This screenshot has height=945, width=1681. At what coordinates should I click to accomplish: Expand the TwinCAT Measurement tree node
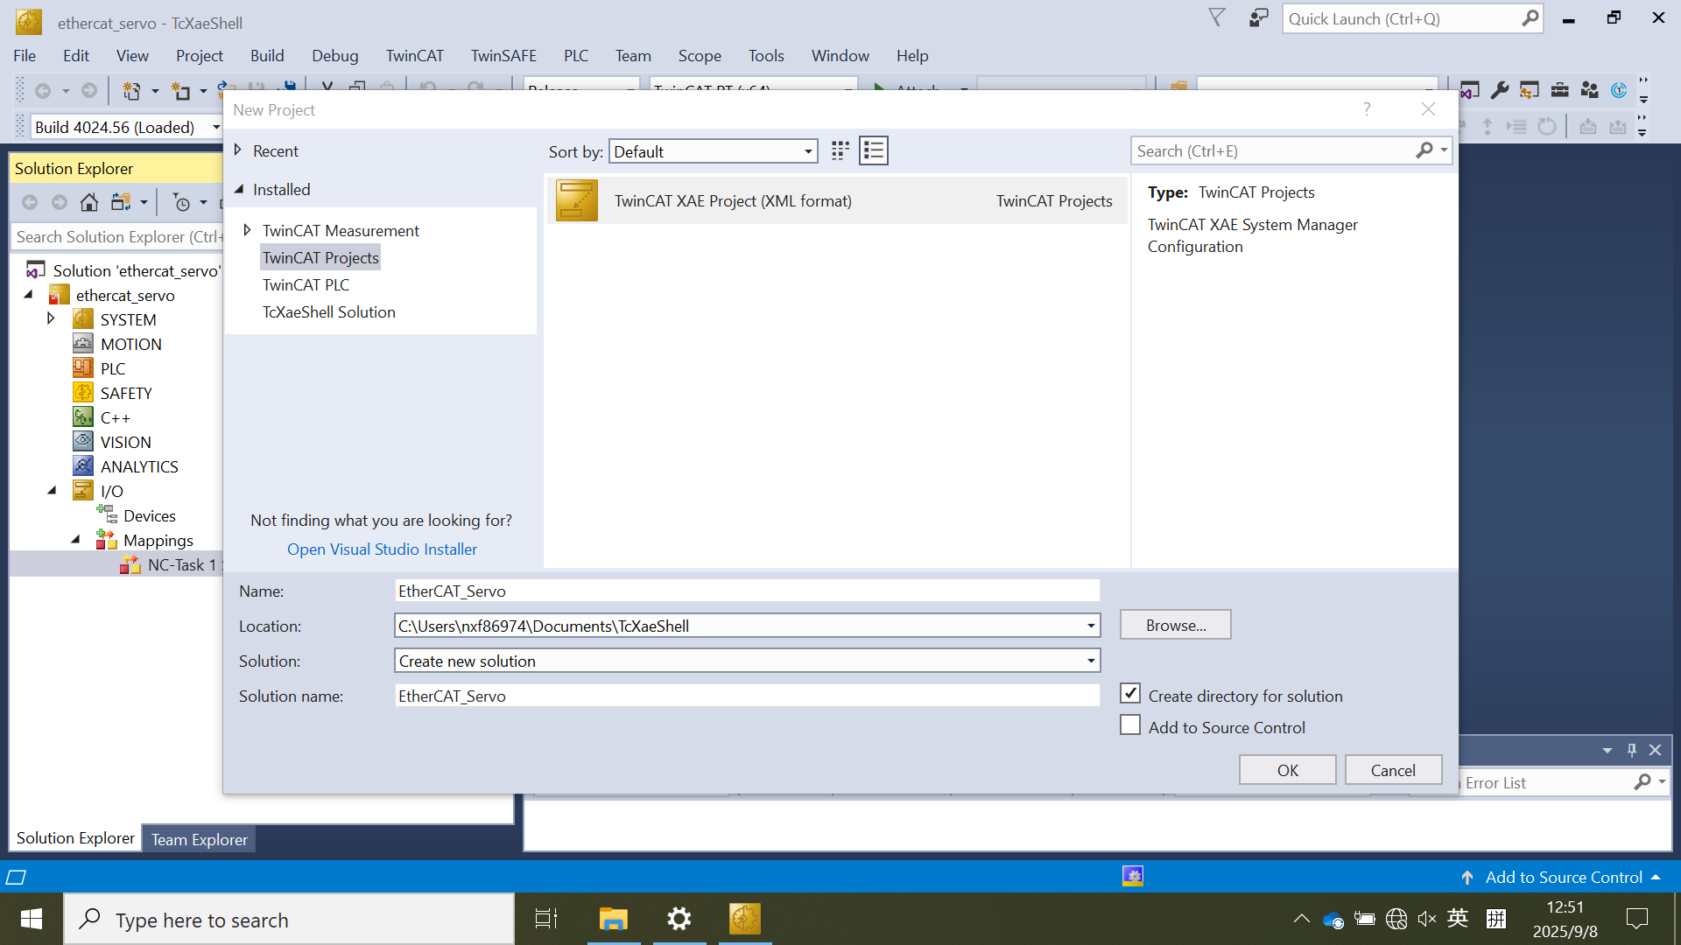tap(247, 230)
